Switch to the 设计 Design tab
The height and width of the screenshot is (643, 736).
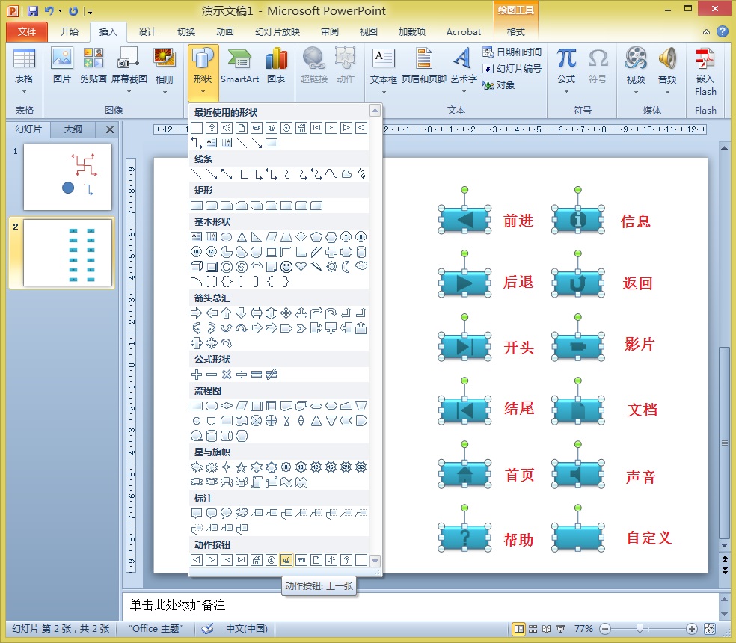(147, 31)
